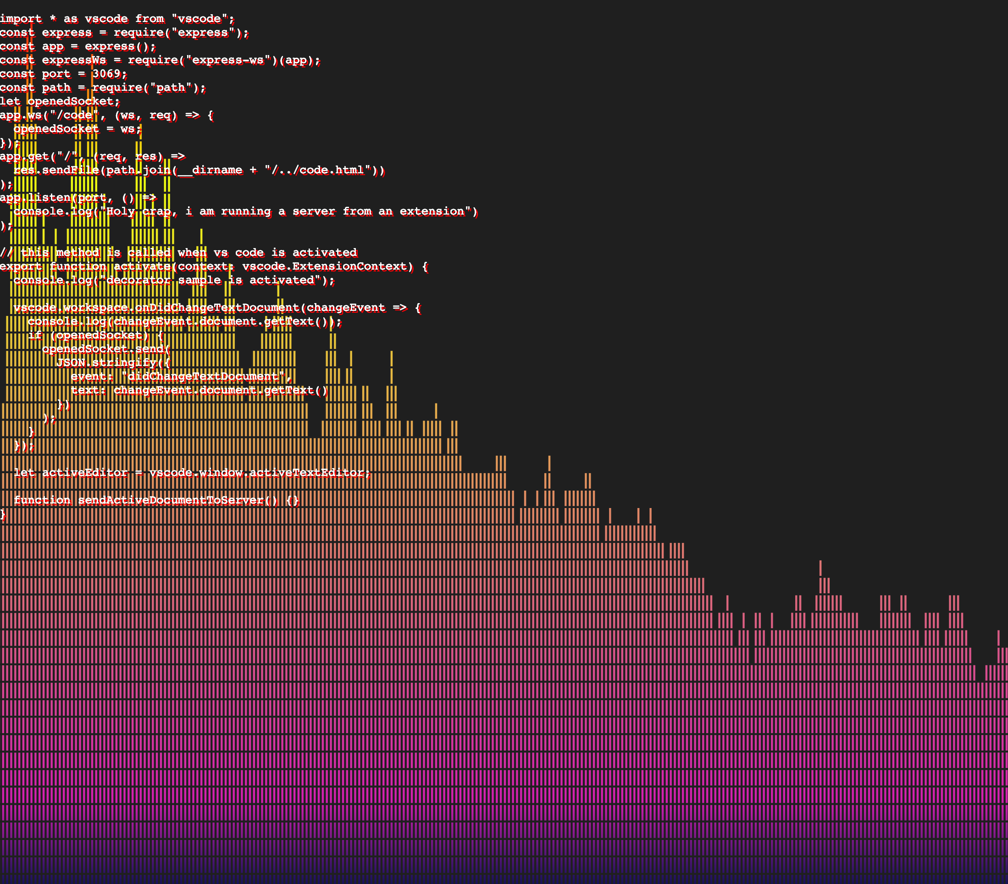The width and height of the screenshot is (1008, 884).
Task: Click the line 'const port = 3069;'
Action: coord(64,74)
